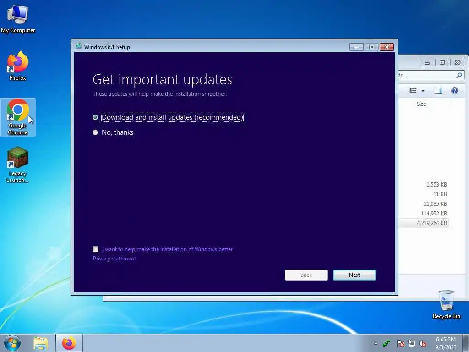The height and width of the screenshot is (352, 469).
Task: Switch to Firefox in the taskbar
Action: (69, 343)
